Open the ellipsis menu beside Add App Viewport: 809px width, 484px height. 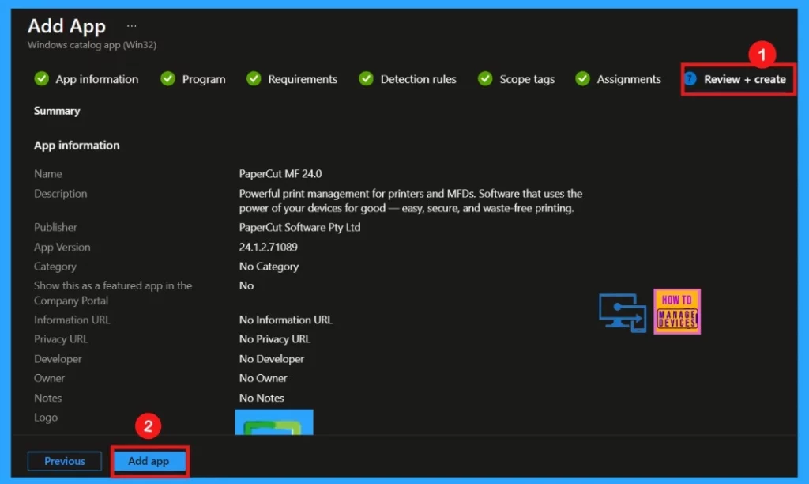[132, 26]
